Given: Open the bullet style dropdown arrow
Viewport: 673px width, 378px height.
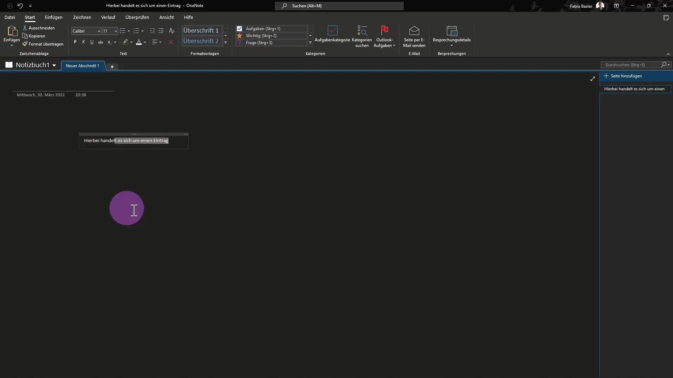Looking at the screenshot, I should coord(129,31).
